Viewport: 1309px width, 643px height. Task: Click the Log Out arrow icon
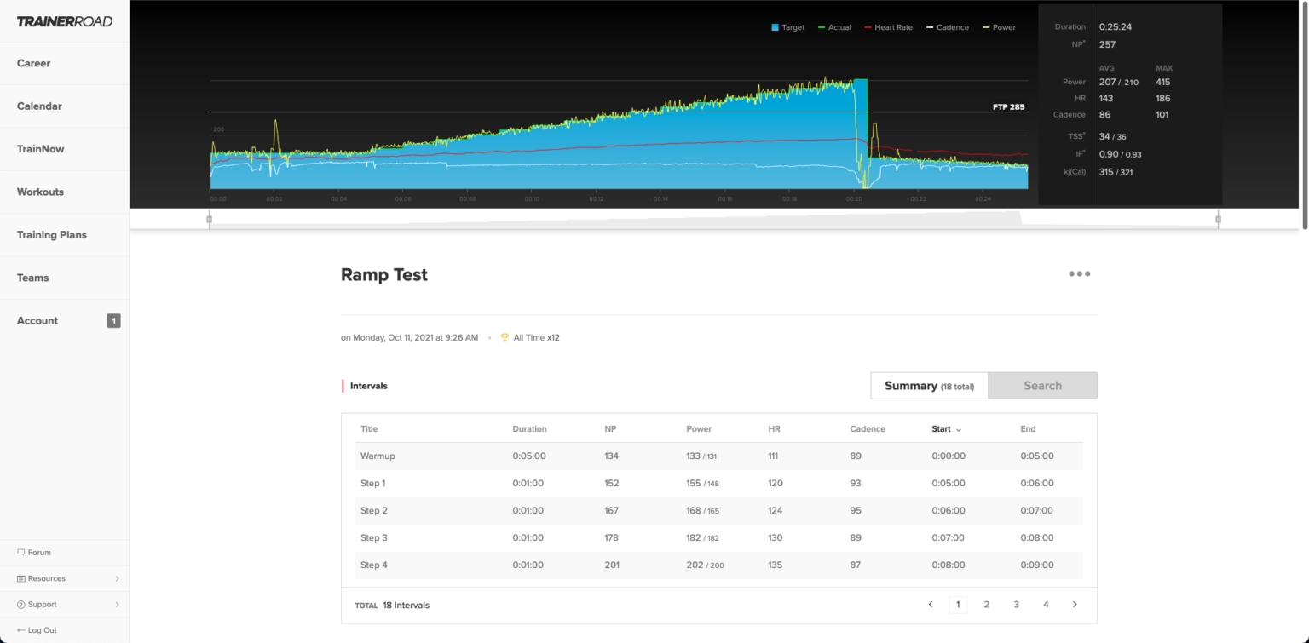tap(21, 630)
